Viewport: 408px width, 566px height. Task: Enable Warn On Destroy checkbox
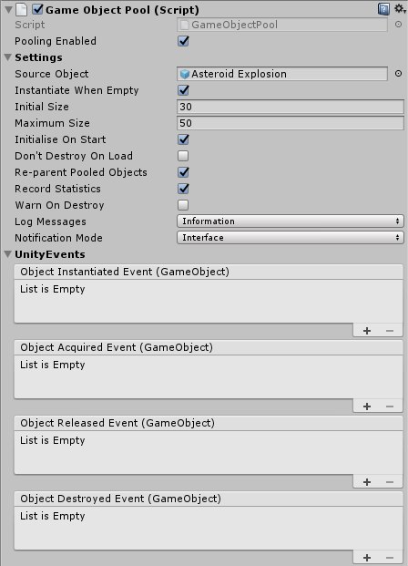(183, 205)
